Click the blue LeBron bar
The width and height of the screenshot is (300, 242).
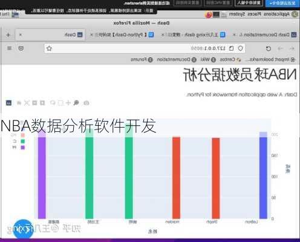coord(263,175)
